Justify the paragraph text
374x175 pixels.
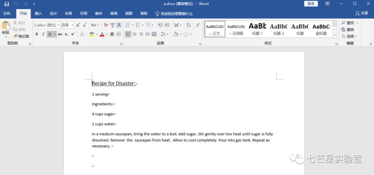pos(148,34)
